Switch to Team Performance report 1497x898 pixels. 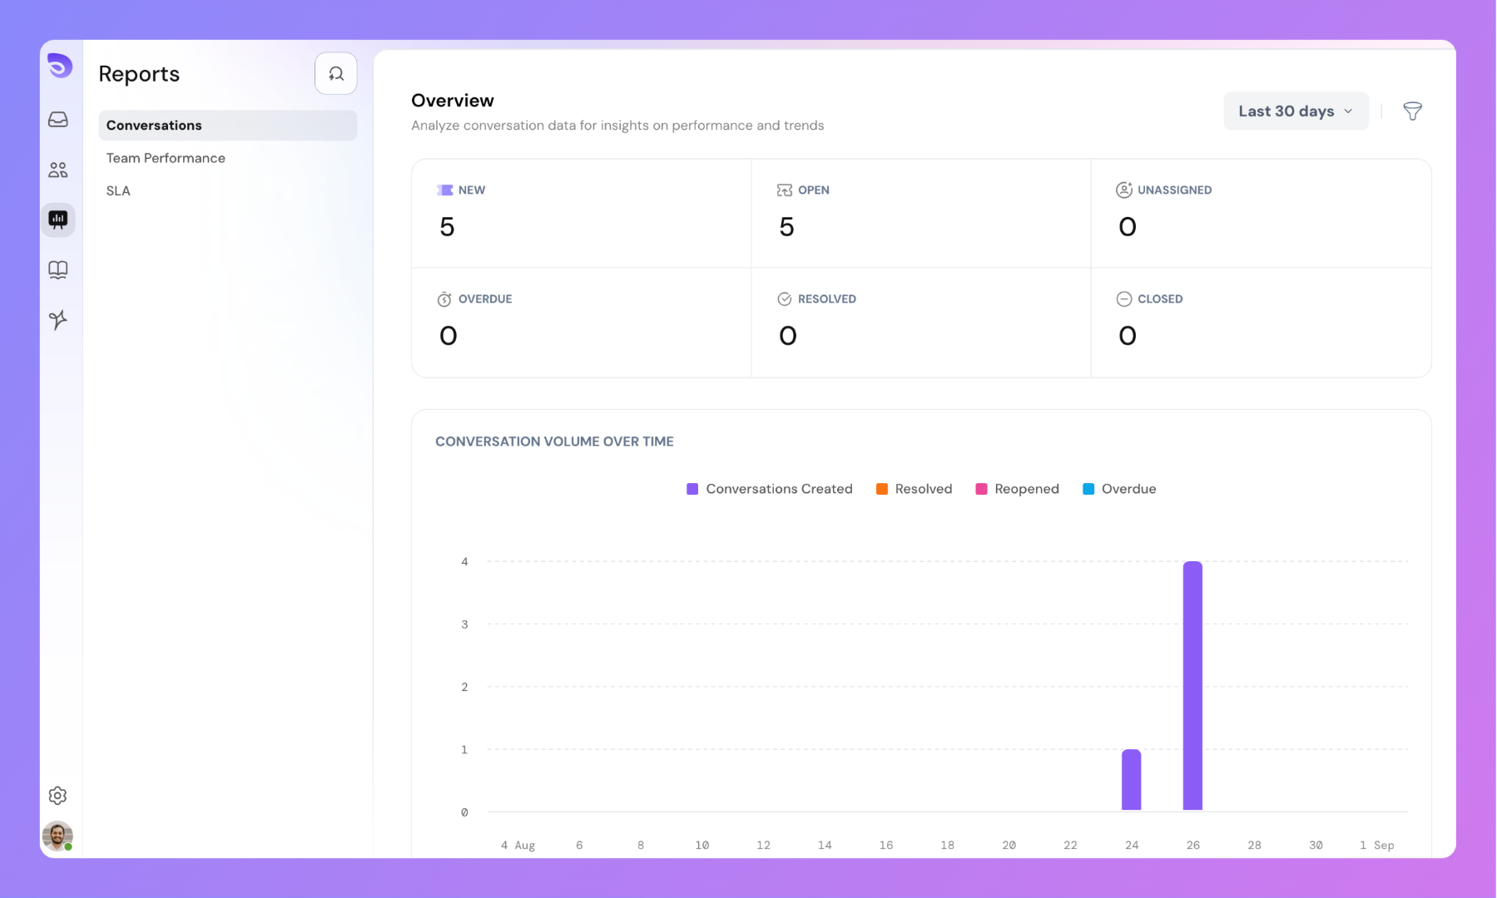[166, 158]
